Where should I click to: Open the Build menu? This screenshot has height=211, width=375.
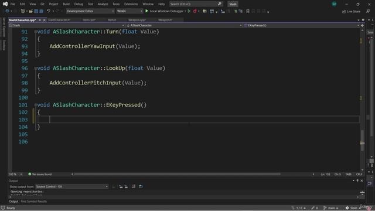(x=66, y=4)
